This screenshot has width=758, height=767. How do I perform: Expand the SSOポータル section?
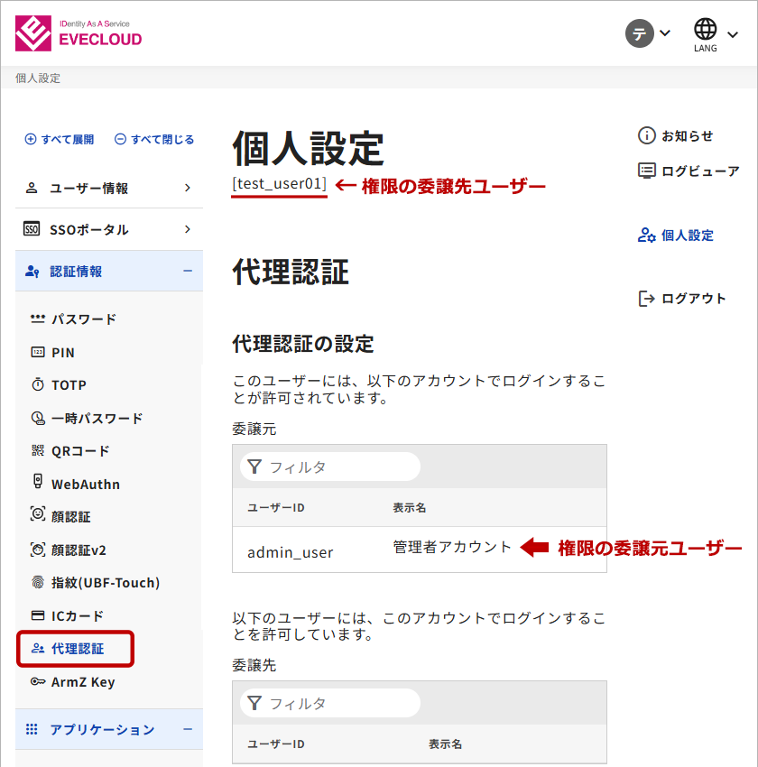[108, 229]
